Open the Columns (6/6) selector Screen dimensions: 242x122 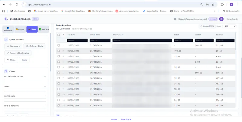207,26
